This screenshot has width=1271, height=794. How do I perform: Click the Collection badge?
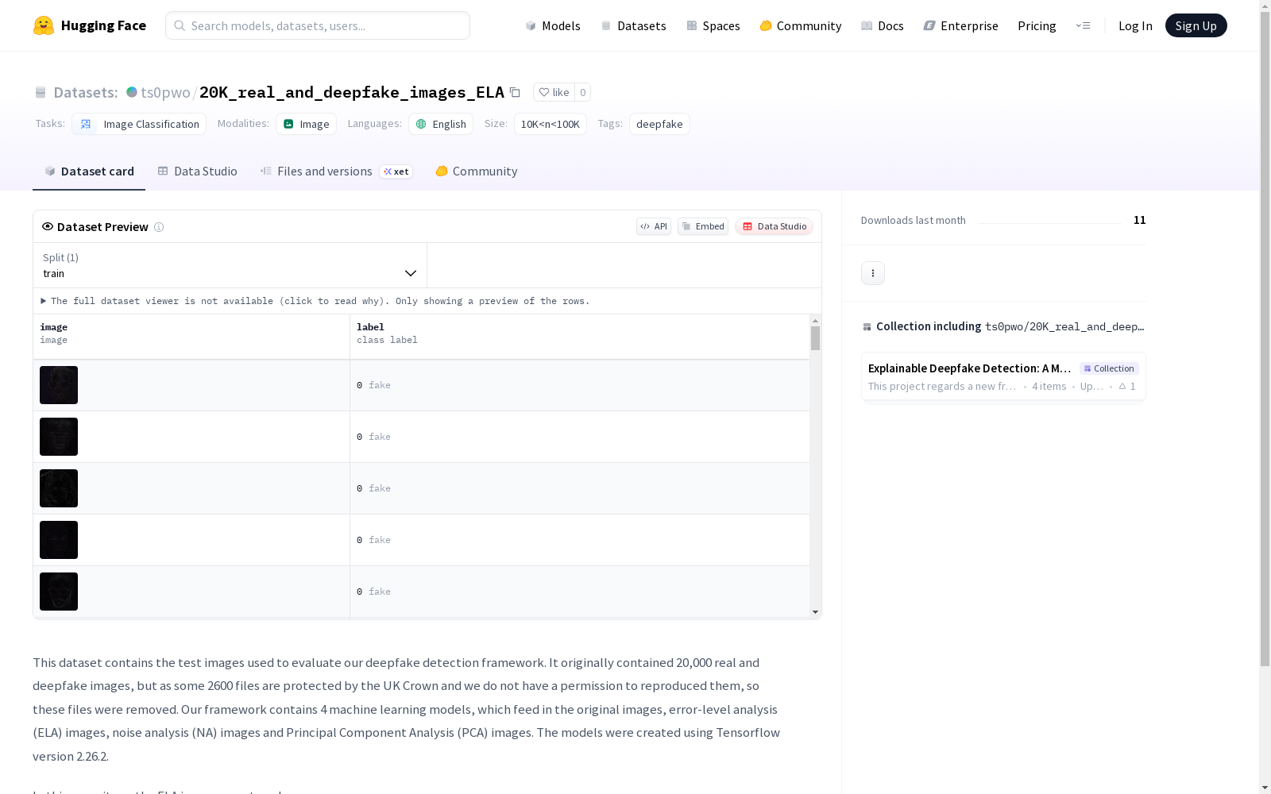1109,368
